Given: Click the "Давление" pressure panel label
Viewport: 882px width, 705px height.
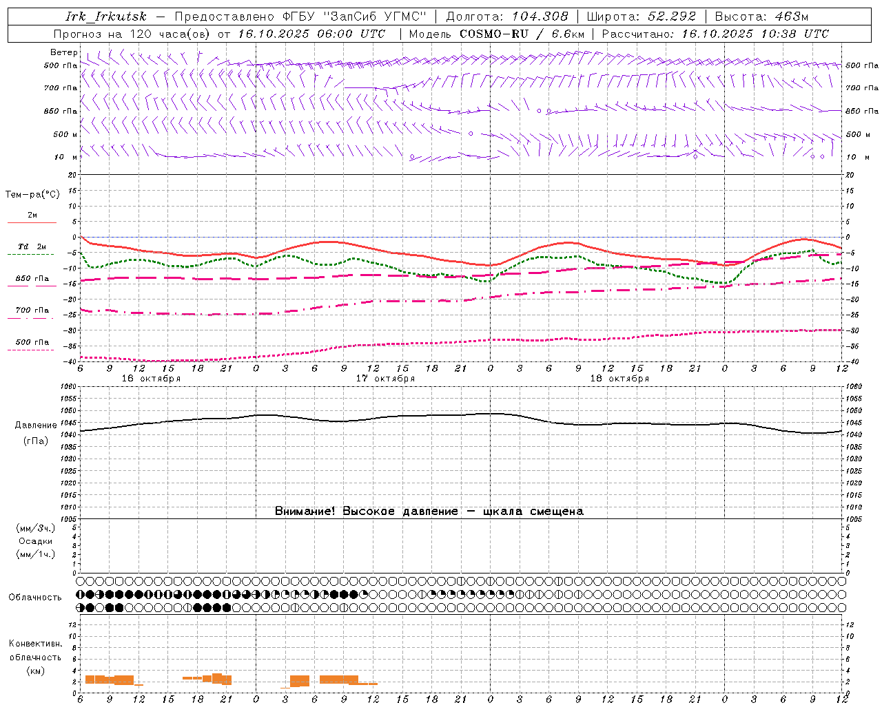Looking at the screenshot, I should pyautogui.click(x=36, y=425).
